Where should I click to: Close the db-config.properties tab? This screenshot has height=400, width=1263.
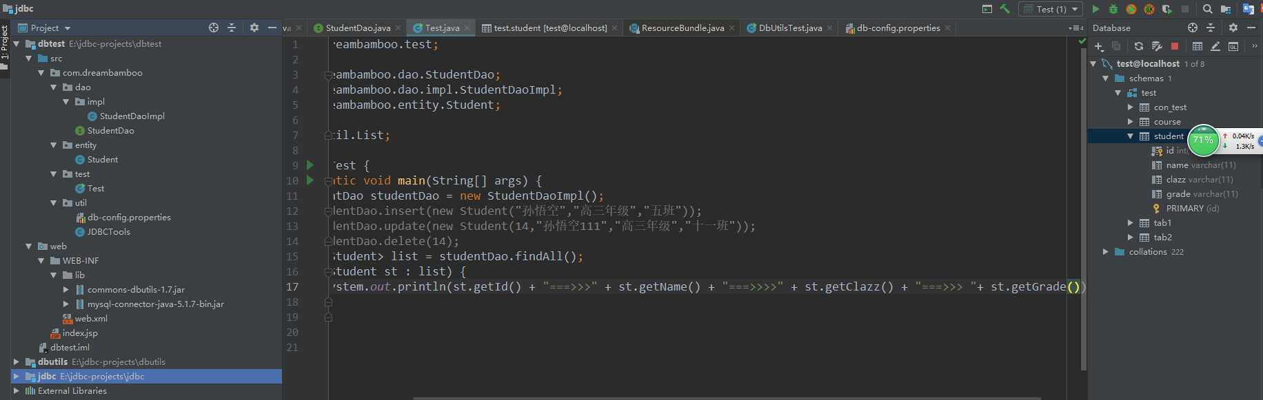(x=948, y=28)
